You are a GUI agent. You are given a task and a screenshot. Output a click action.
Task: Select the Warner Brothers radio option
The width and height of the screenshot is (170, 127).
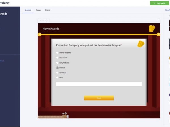point(57,53)
